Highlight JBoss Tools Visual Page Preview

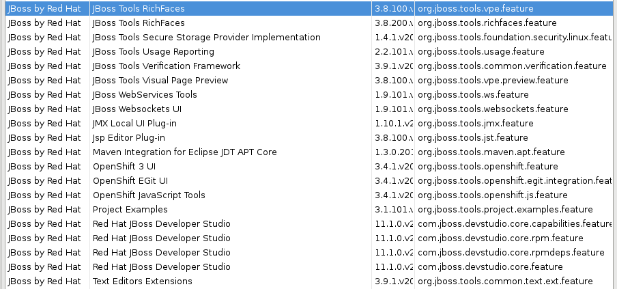pos(160,81)
